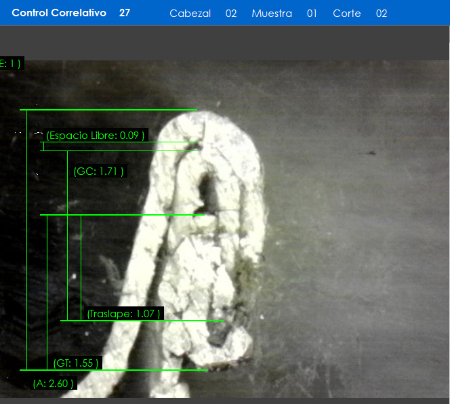Click the Control Correlativo header label

(x=59, y=13)
